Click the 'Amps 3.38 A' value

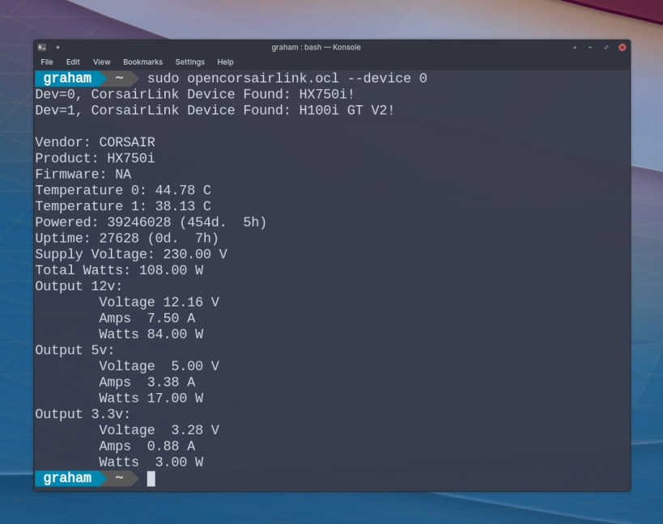[x=147, y=382]
